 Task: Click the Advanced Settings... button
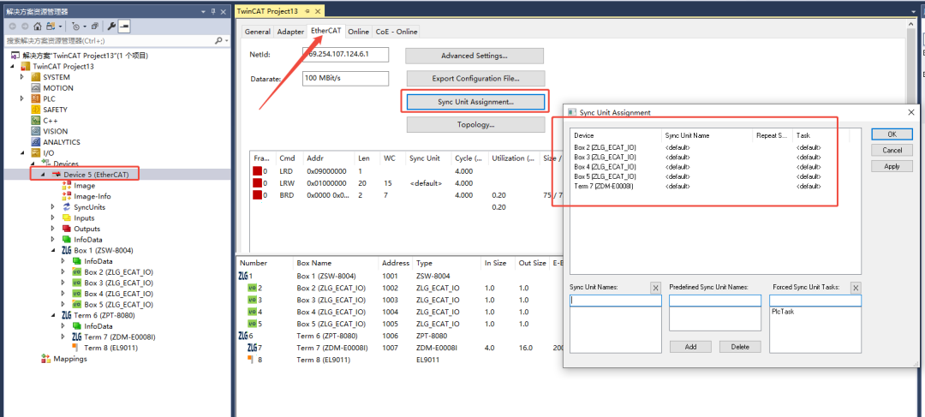474,56
